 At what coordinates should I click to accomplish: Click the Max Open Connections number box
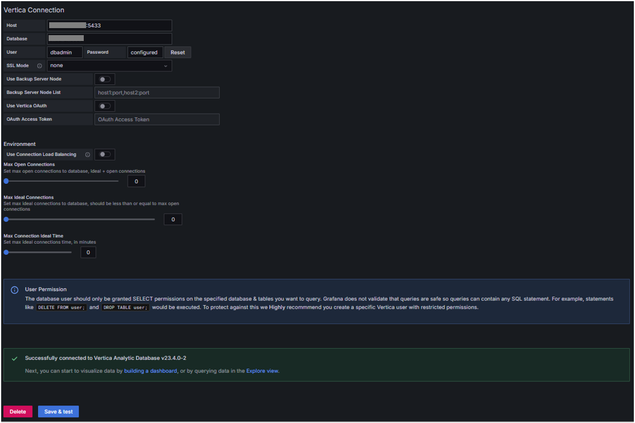point(136,181)
